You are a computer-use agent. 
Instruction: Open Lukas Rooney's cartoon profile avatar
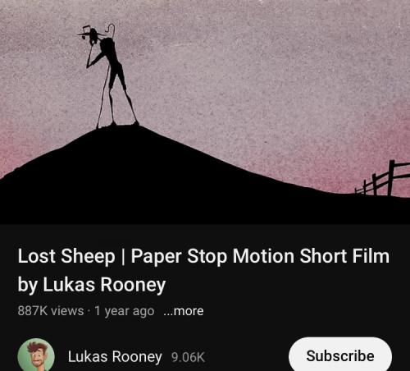[x=36, y=355]
